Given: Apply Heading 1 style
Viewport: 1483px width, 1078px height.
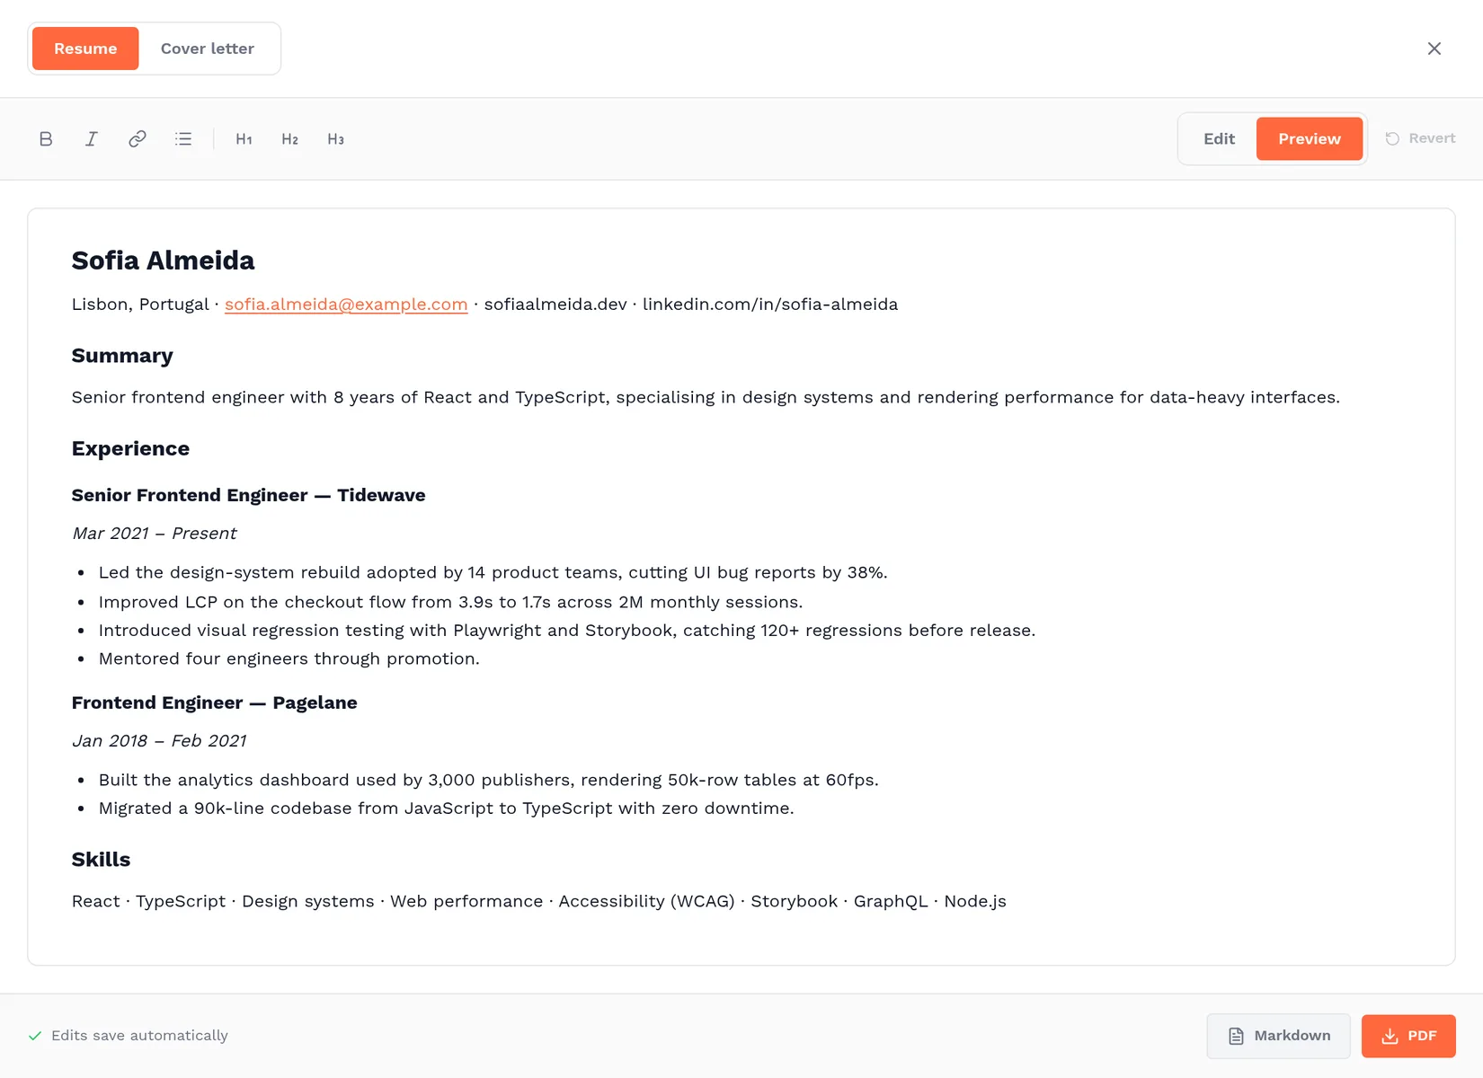Looking at the screenshot, I should (x=244, y=139).
